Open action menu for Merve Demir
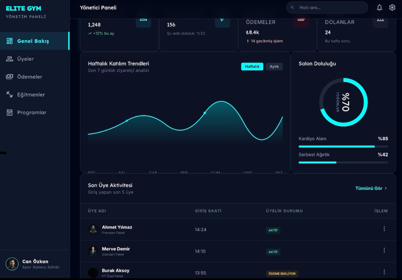Image resolution: width=402 pixels, height=280 pixels. 384,250
